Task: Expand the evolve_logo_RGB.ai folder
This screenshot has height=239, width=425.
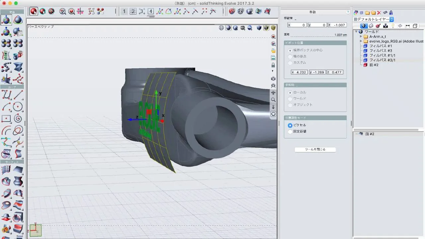Action: [361, 41]
